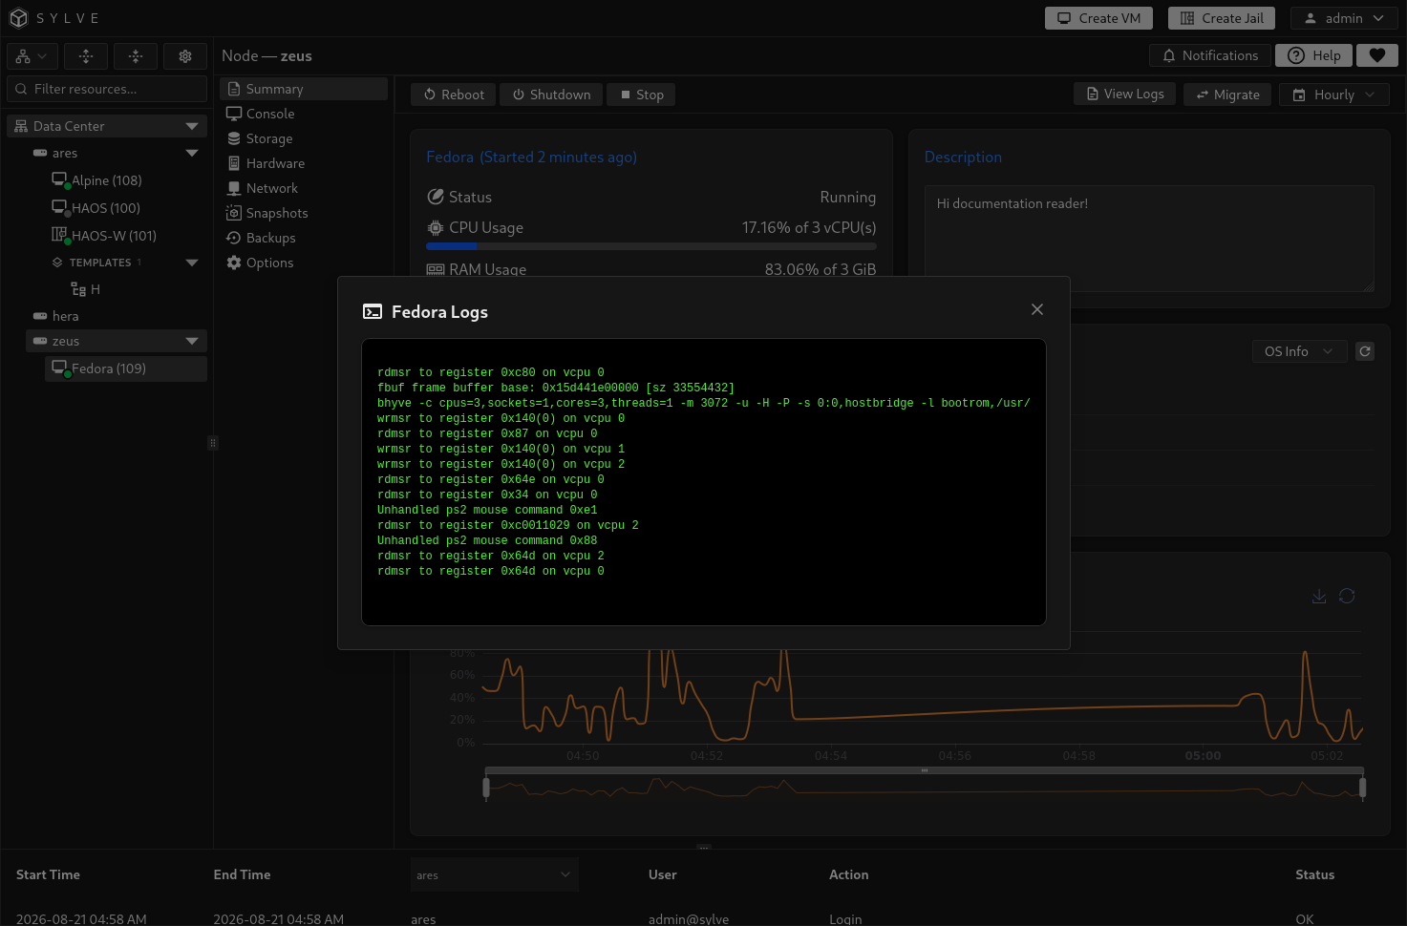Click the Status icon in Fedora card
The width and height of the screenshot is (1407, 926).
436,197
